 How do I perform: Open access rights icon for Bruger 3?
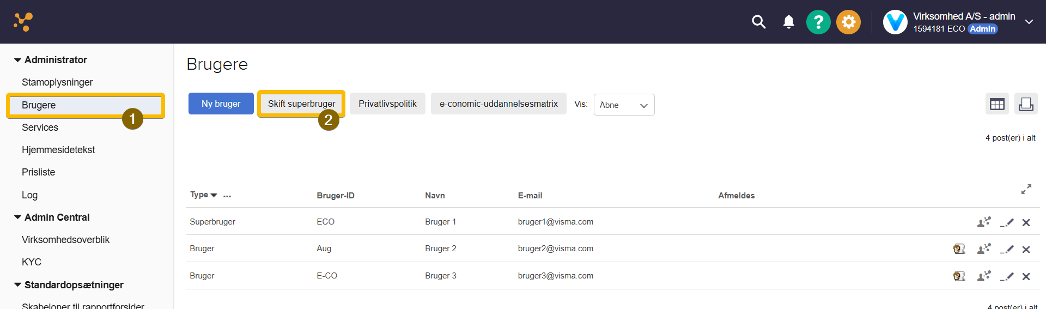983,276
